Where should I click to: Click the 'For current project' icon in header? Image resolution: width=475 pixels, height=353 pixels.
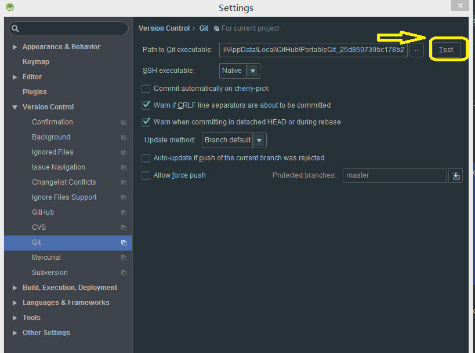click(x=216, y=29)
